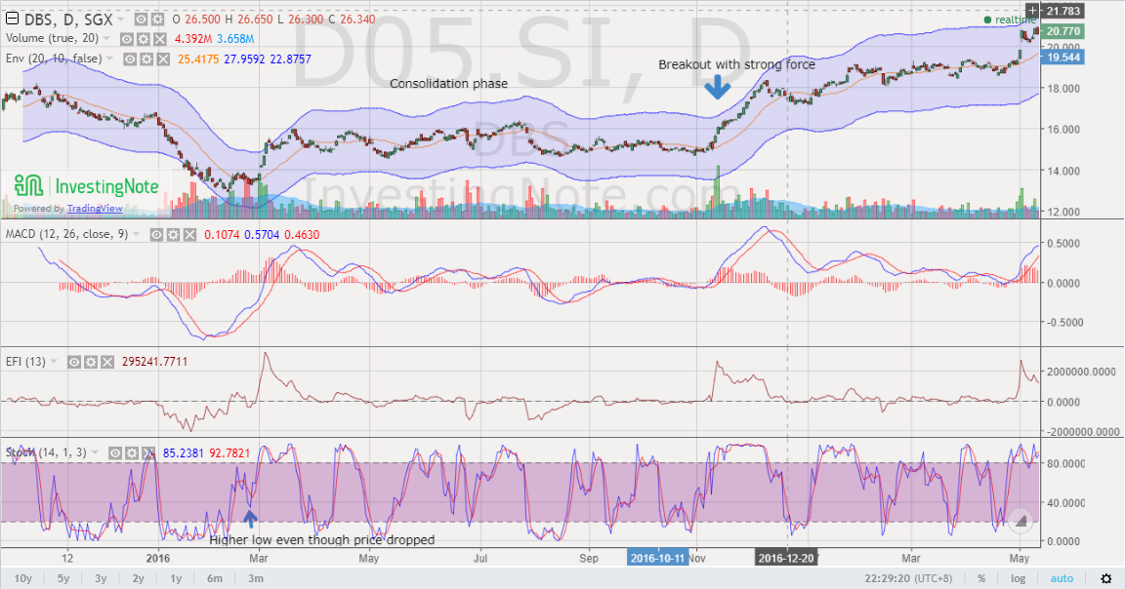Open the Env indicator settings gear
The width and height of the screenshot is (1126, 589).
[x=145, y=59]
